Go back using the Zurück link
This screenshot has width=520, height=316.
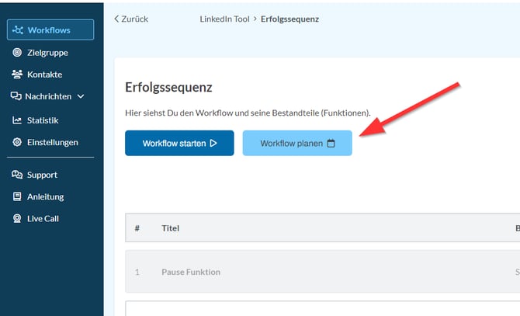pyautogui.click(x=131, y=19)
